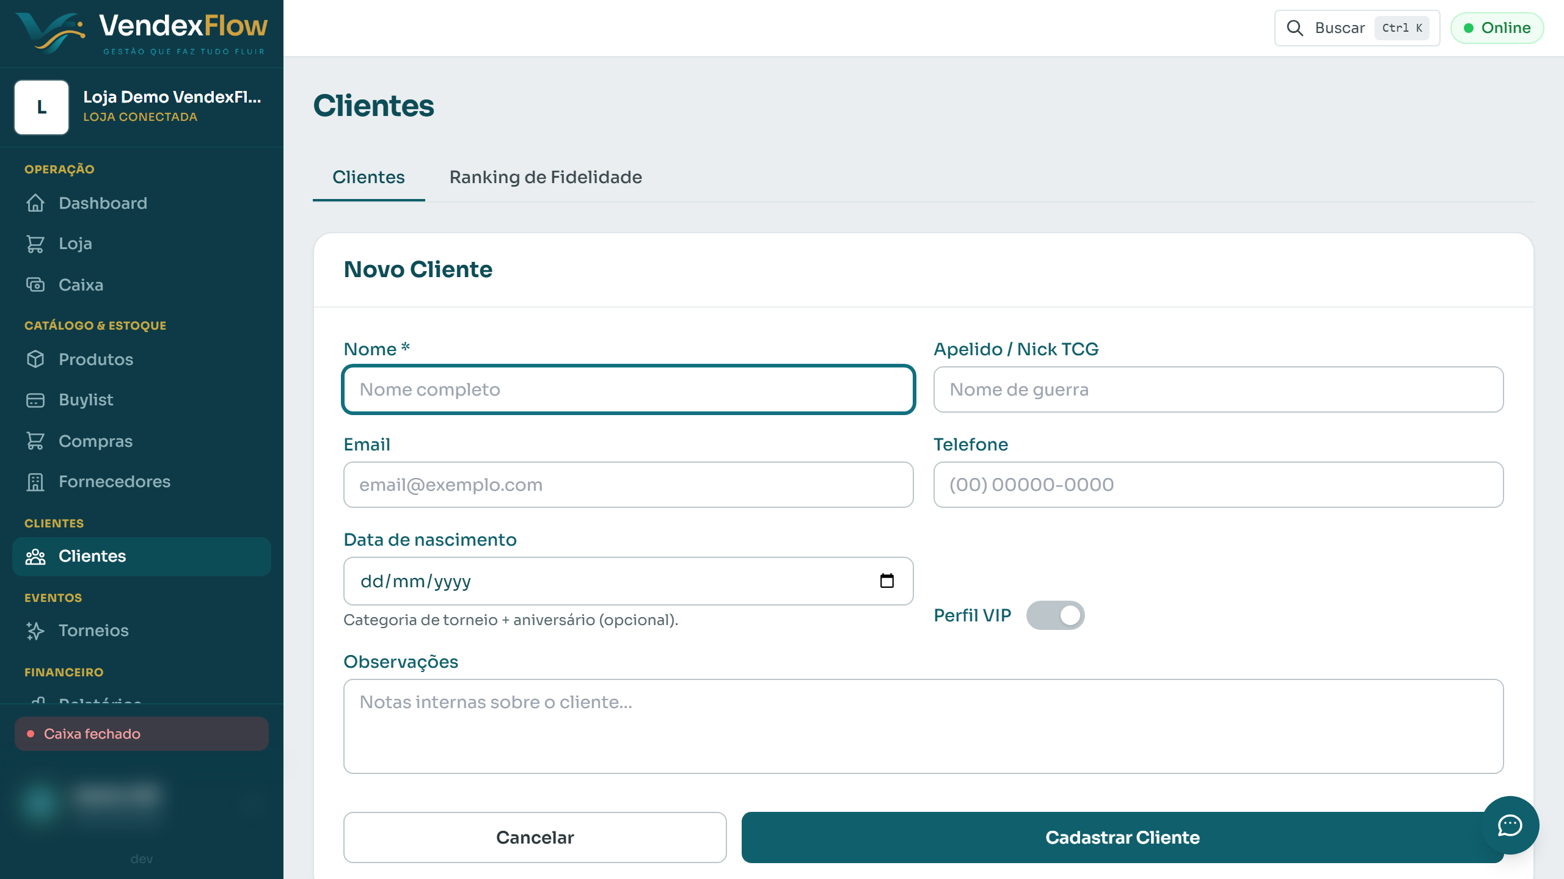Image resolution: width=1564 pixels, height=879 pixels.
Task: Open Buylist in sidebar
Action: [142, 400]
